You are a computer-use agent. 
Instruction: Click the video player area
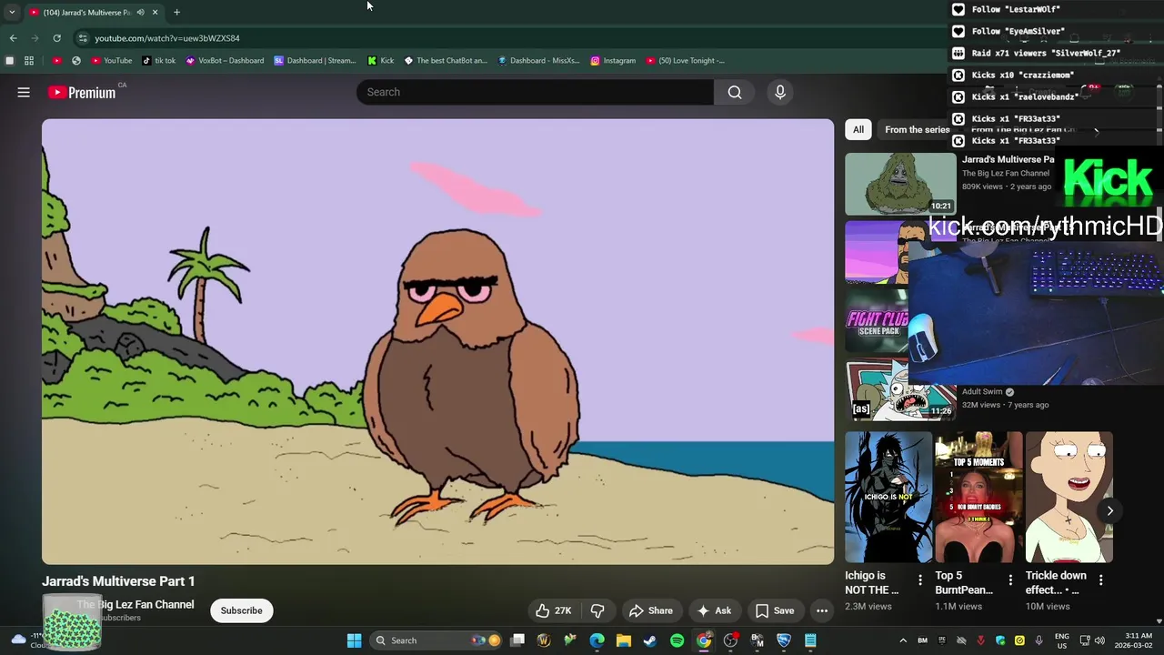tap(437, 341)
